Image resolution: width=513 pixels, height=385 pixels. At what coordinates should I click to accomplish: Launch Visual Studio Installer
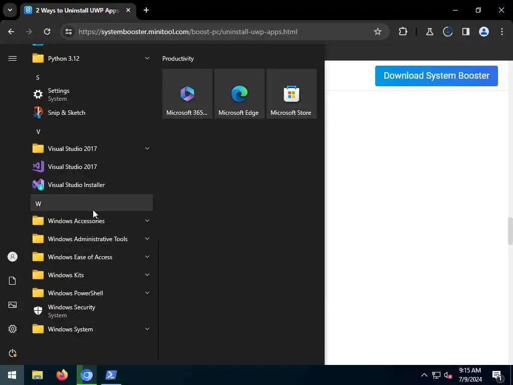[92, 184]
